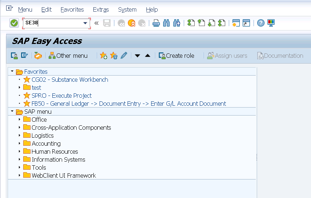Click the Create role button
Image resolution: width=311 pixels, height=198 pixels.
(176, 56)
